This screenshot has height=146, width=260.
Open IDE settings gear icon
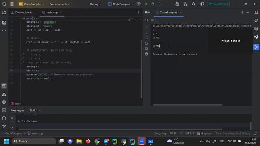click(201, 4)
